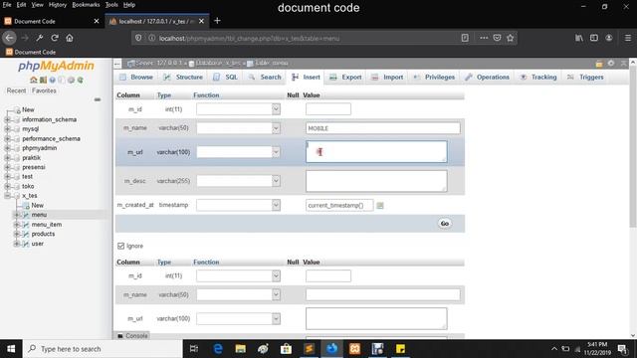637x358 pixels.
Task: Click the first m_id value field
Action: pyautogui.click(x=328, y=109)
